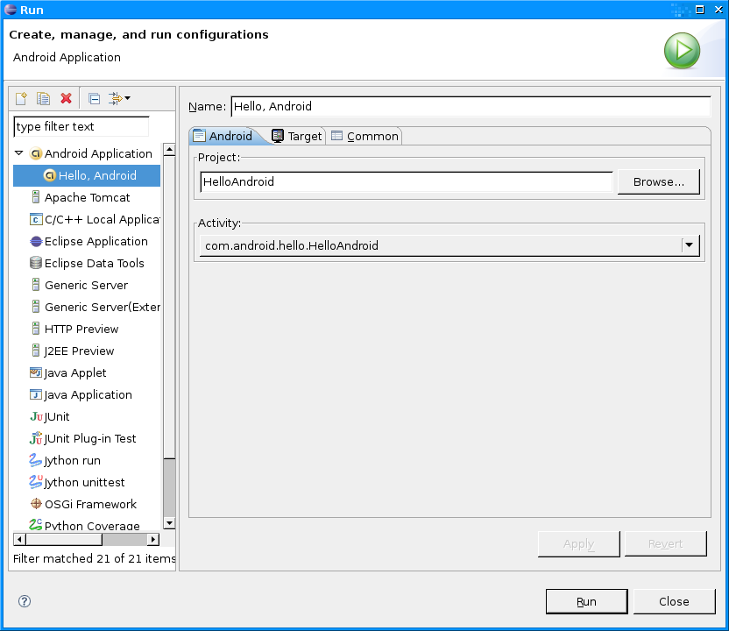This screenshot has height=631, width=729.
Task: Select the JUnit configuration type
Action: pos(57,416)
